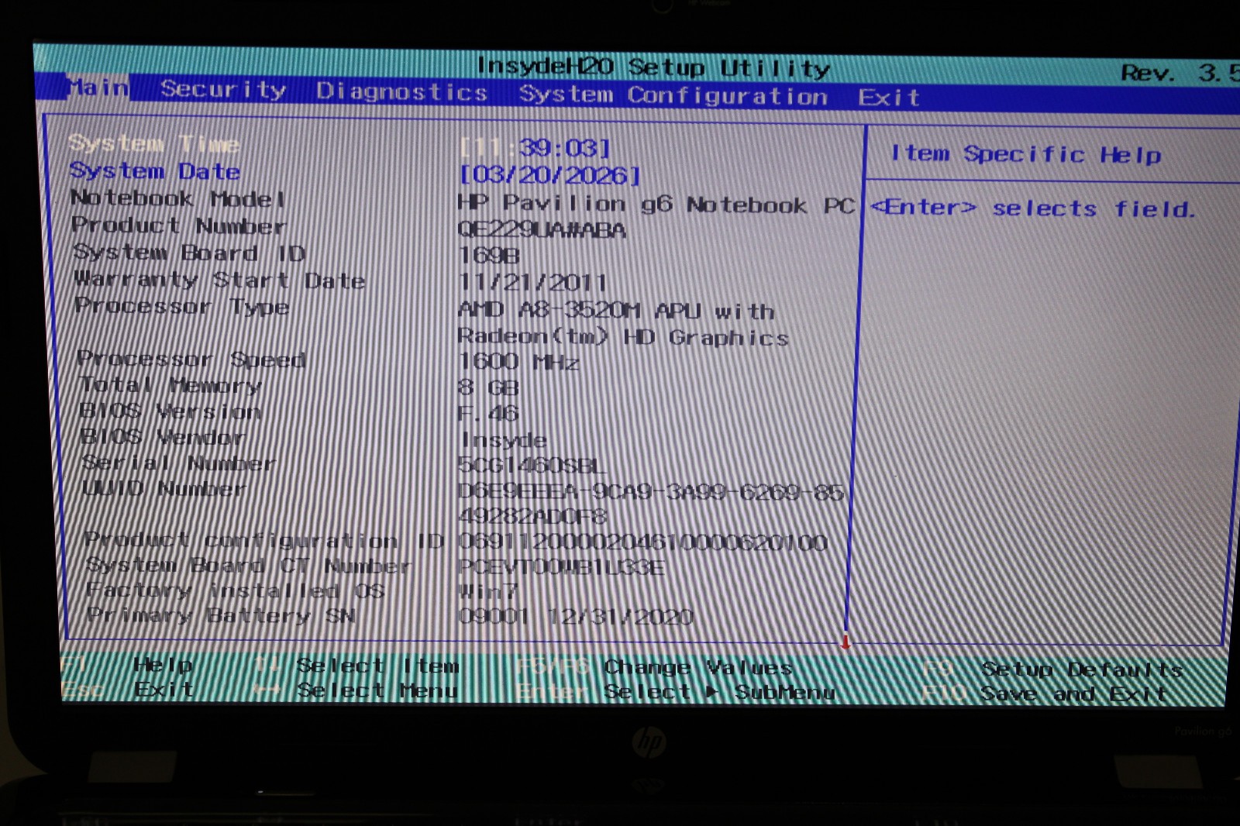
Task: Click the Rev. 3.5 version text
Action: pyautogui.click(x=1180, y=73)
